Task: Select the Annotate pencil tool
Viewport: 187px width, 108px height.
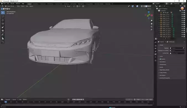Action: (3, 35)
